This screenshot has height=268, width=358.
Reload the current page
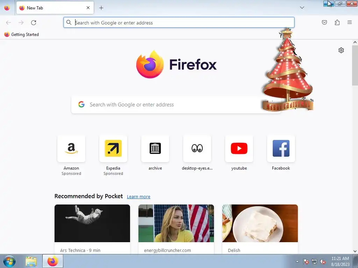34,22
